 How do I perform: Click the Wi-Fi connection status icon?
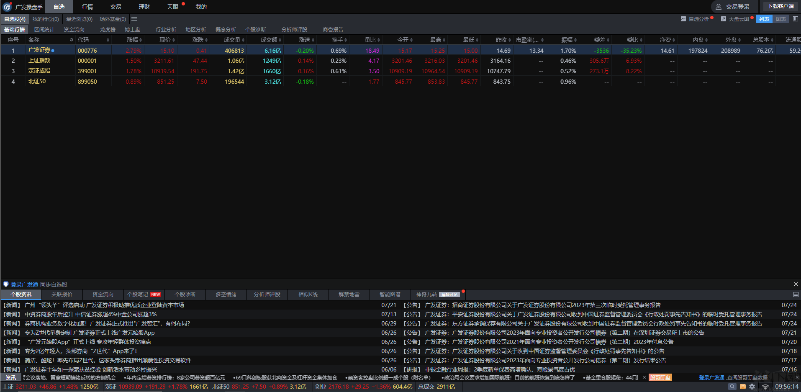pyautogui.click(x=765, y=387)
